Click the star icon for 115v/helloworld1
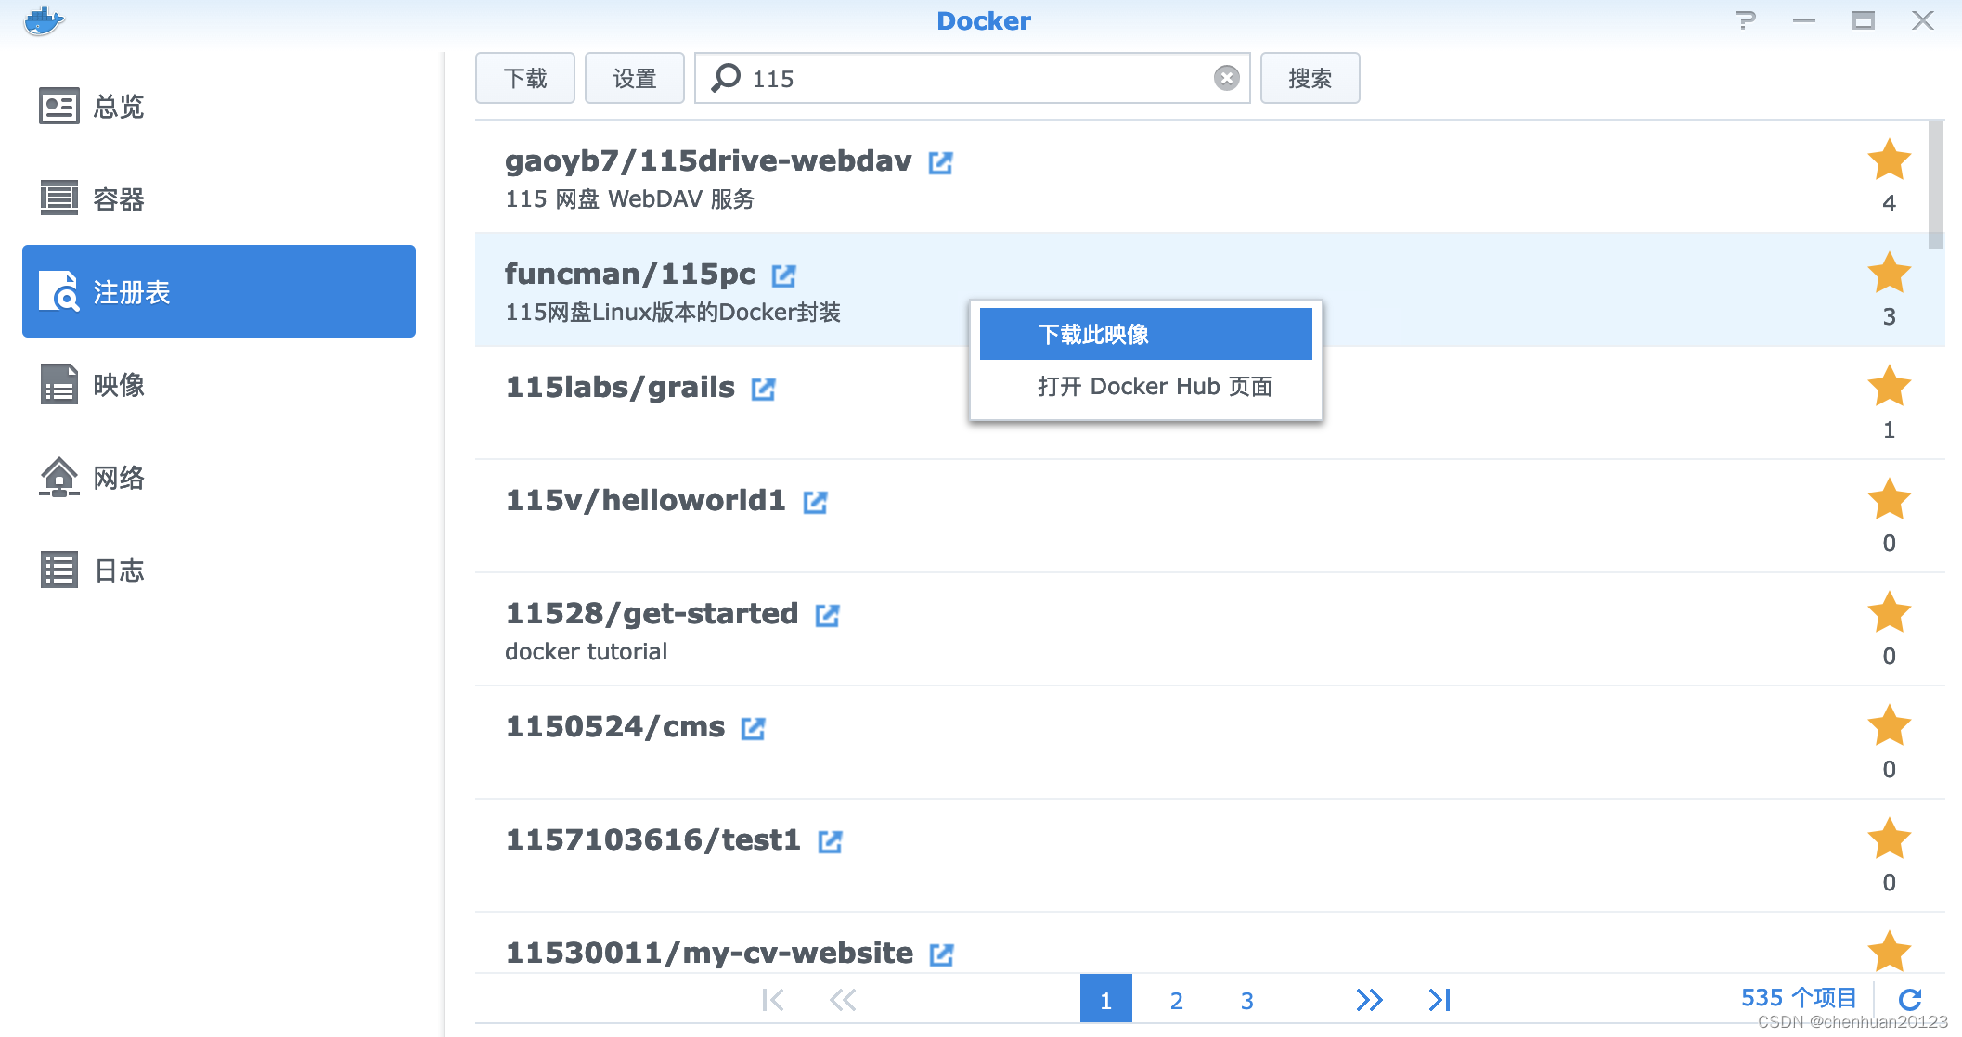 tap(1889, 499)
